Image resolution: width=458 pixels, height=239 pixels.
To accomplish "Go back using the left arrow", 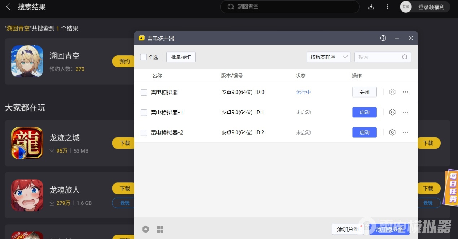I will [9, 7].
